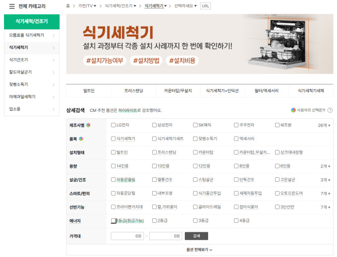
Task: Expand 옵션 전체보기 at the bottom
Action: [199, 250]
